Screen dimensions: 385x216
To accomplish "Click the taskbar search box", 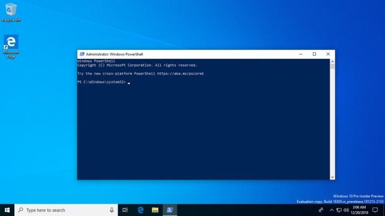I will (66, 210).
